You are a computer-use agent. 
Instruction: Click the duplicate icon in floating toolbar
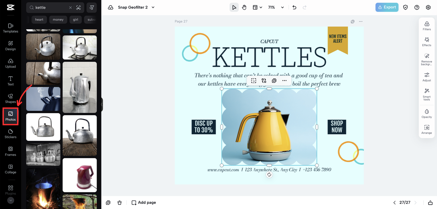tap(274, 81)
